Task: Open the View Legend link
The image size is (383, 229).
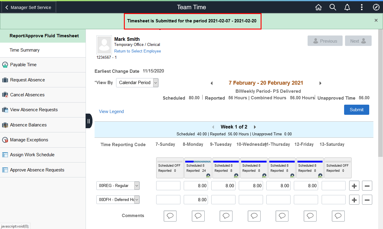Action: point(111,112)
